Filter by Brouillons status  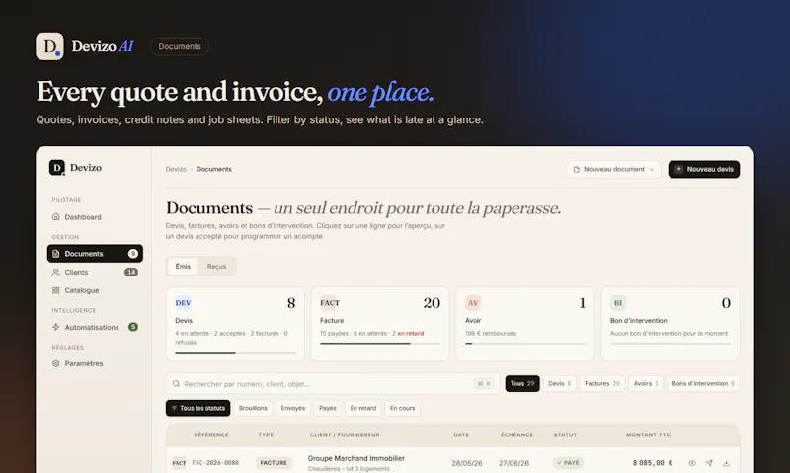pyautogui.click(x=253, y=408)
